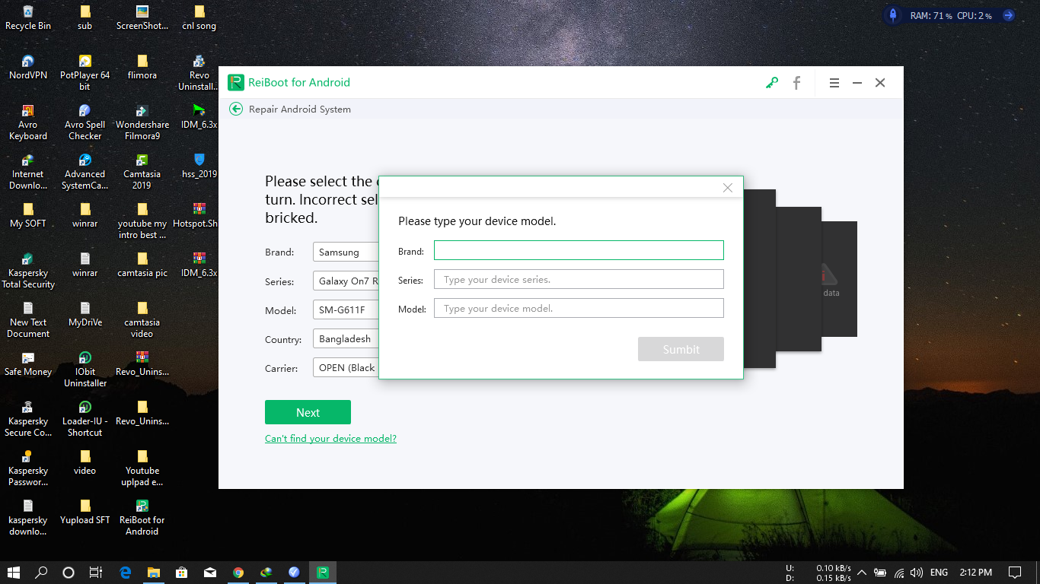Select the Internet Download Manager desktop icon
Viewport: 1040px width, 584px height.
tap(28, 171)
